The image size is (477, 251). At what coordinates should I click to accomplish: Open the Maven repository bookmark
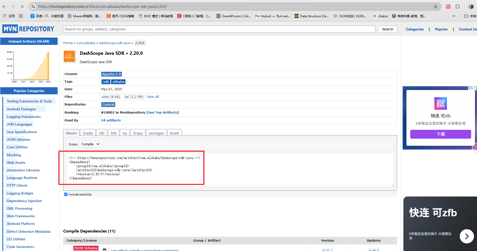[84, 16]
